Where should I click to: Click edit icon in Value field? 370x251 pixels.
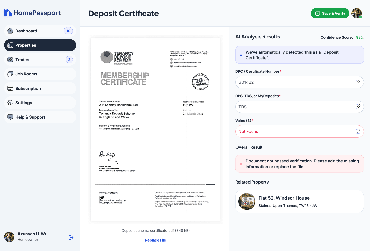pos(358,131)
